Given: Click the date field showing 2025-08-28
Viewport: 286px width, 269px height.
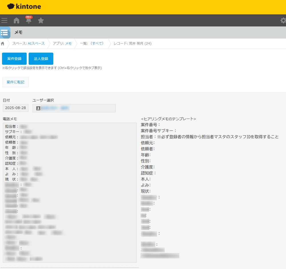Looking at the screenshot, I should pos(15,108).
